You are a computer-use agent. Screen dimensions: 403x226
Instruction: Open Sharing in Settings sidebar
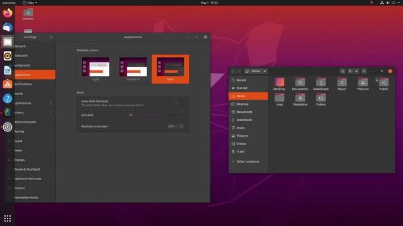coord(35,131)
